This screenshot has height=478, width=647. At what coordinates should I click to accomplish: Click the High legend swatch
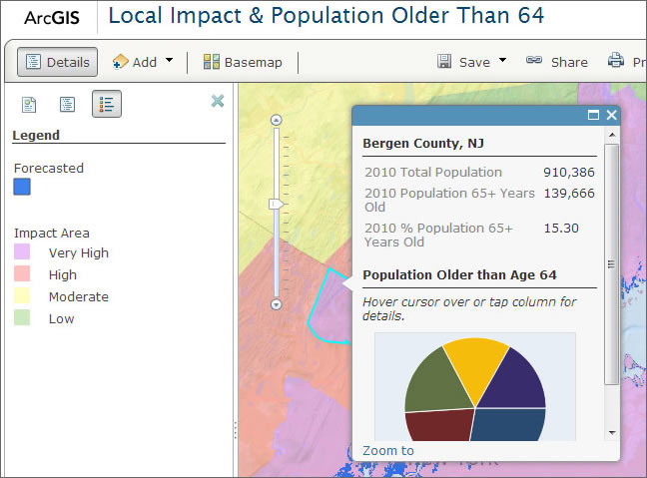point(22,273)
